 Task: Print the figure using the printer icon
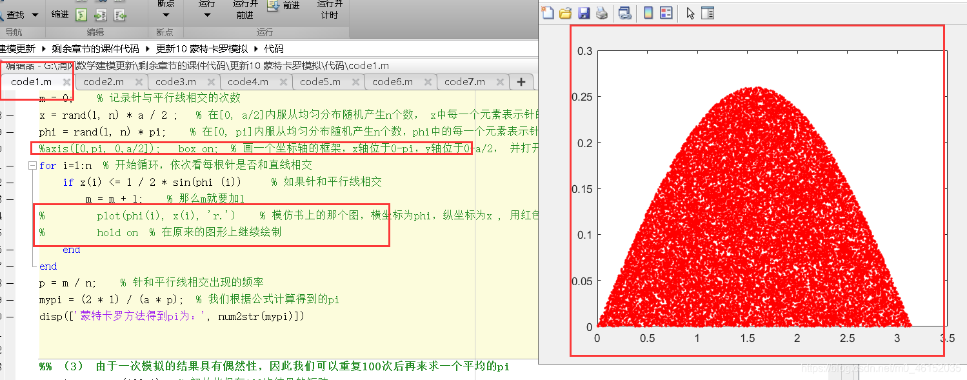(601, 13)
